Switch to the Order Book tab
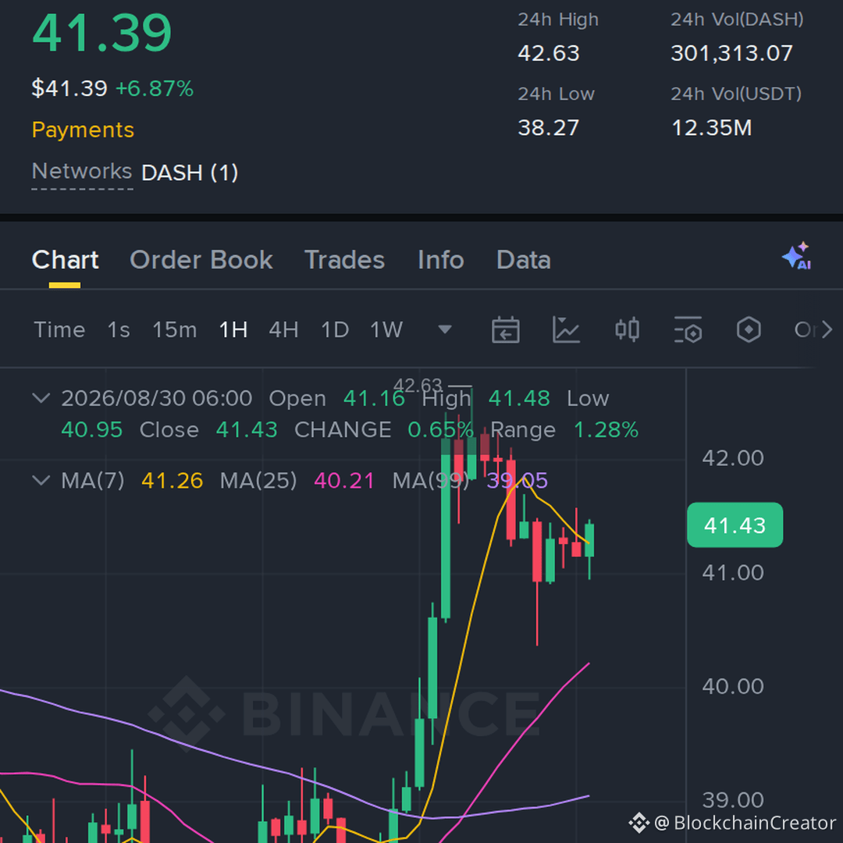843x843 pixels. coord(201,260)
